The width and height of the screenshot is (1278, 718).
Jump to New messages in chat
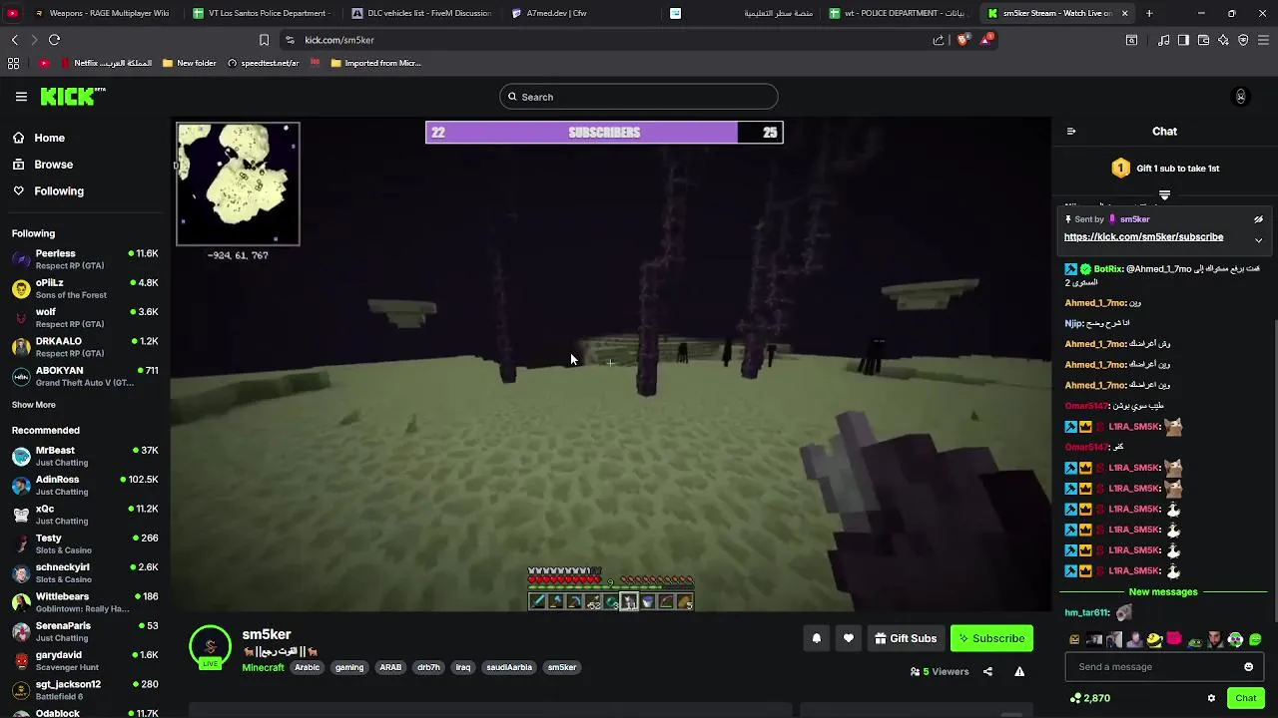click(1162, 592)
